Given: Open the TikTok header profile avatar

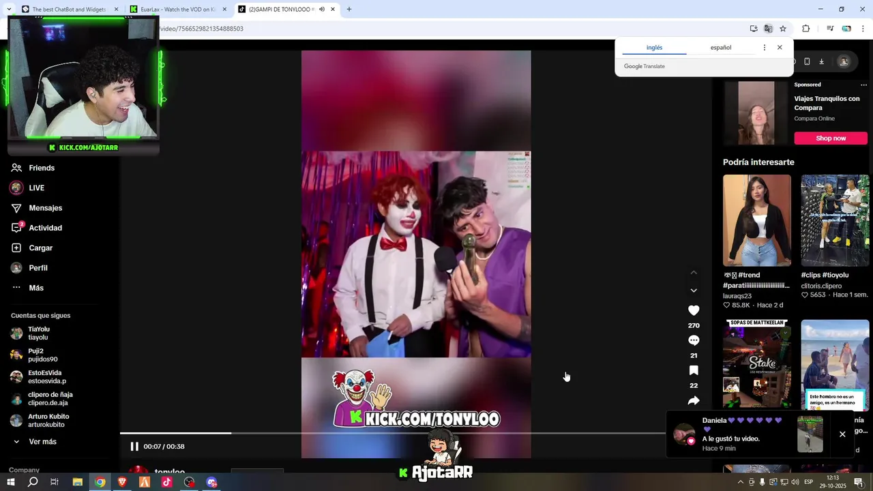Looking at the screenshot, I should [x=844, y=61].
